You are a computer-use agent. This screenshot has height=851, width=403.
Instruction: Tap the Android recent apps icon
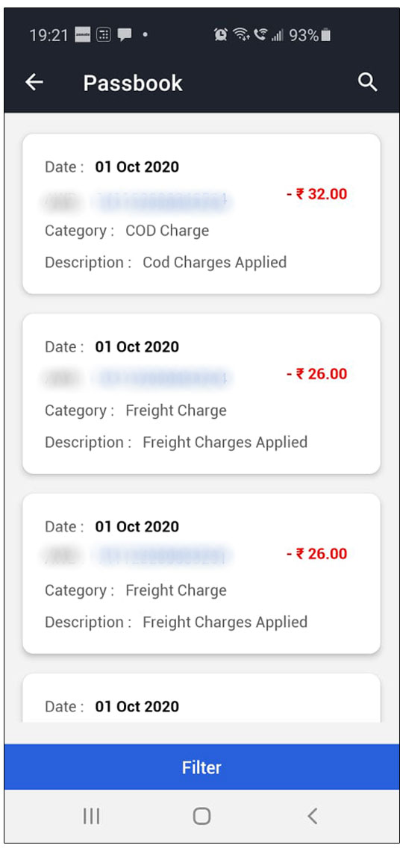(x=91, y=816)
